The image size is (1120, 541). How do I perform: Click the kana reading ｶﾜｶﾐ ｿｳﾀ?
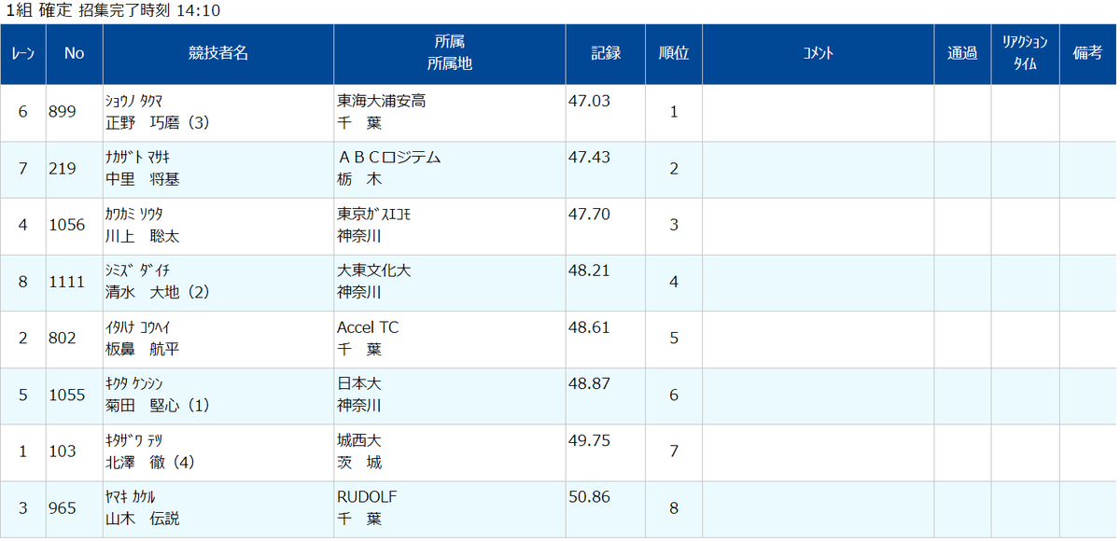pyautogui.click(x=135, y=214)
